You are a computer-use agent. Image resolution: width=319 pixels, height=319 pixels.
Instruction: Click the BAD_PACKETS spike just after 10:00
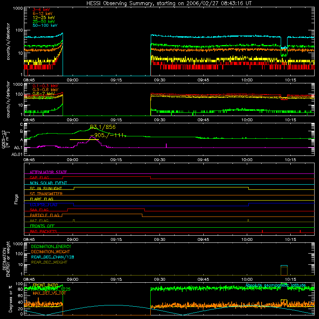tap(262, 231)
